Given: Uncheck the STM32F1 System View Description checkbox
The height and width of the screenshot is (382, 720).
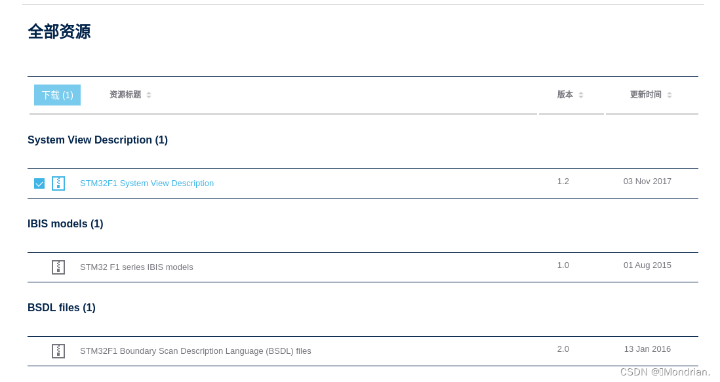Looking at the screenshot, I should (39, 184).
